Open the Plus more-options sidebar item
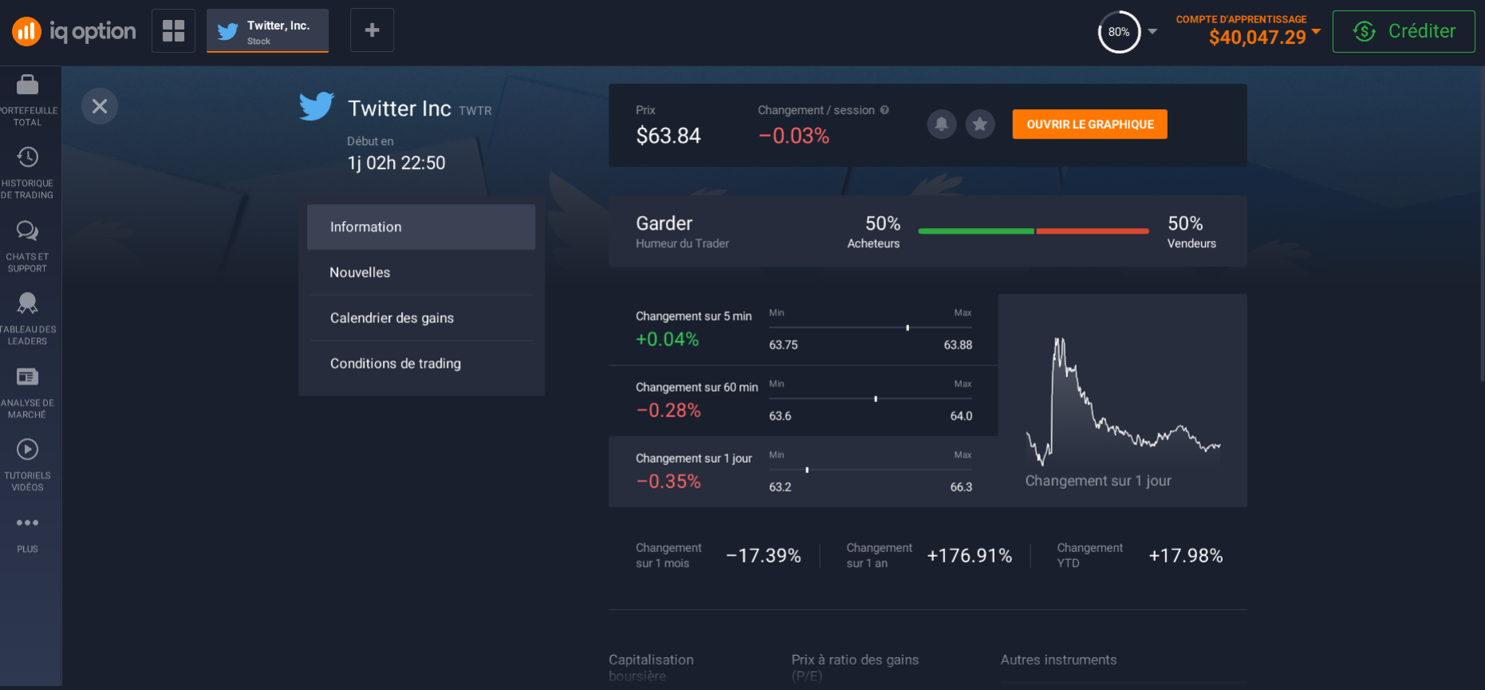 (28, 534)
